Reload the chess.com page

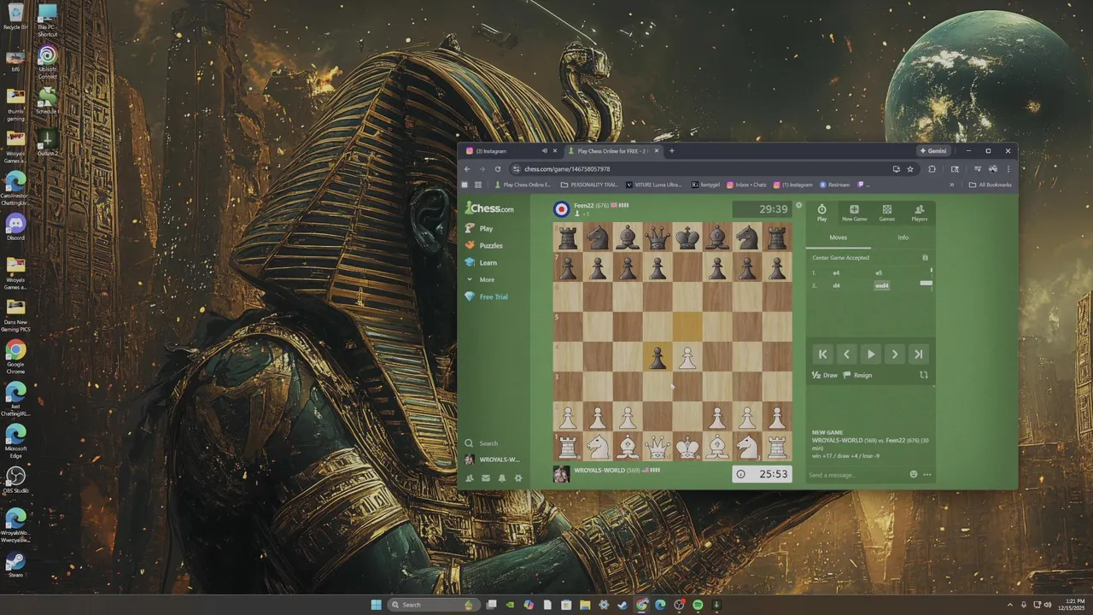click(x=498, y=169)
